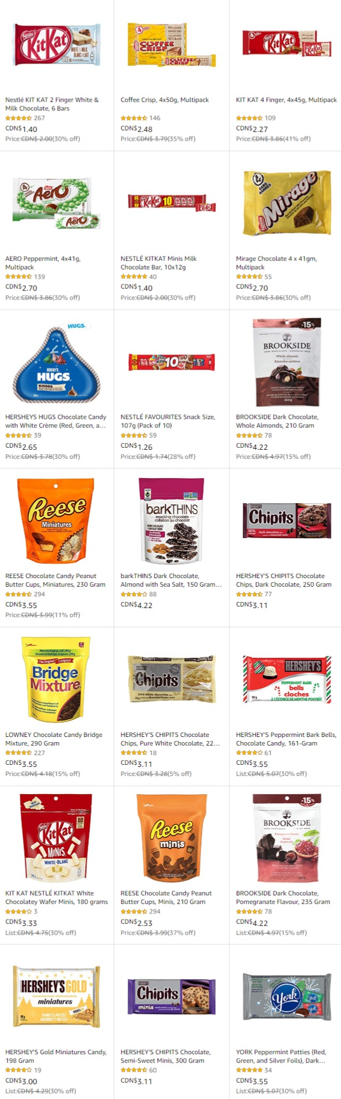Open KIT KAT 4 Finger Multipack title link
This screenshot has width=341, height=1099.
[286, 100]
